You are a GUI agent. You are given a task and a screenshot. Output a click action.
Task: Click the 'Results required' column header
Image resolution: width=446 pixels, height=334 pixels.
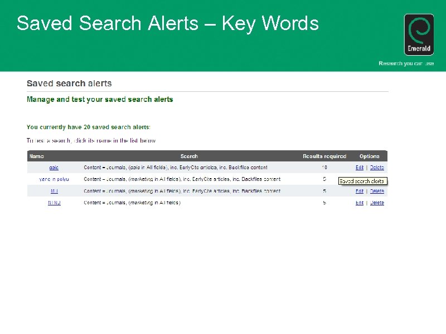tap(324, 156)
